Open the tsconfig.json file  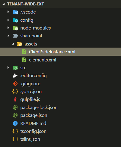tap(33, 131)
